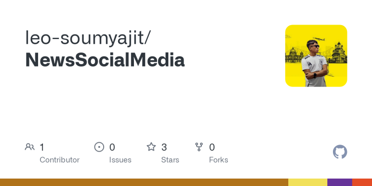Viewport: 372px width, 186px height.
Task: Click the issues count beside circle icon
Action: pyautogui.click(x=112, y=147)
